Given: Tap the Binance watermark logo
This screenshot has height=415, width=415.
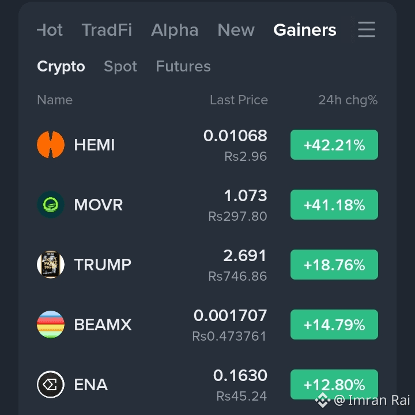Looking at the screenshot, I should point(323,400).
